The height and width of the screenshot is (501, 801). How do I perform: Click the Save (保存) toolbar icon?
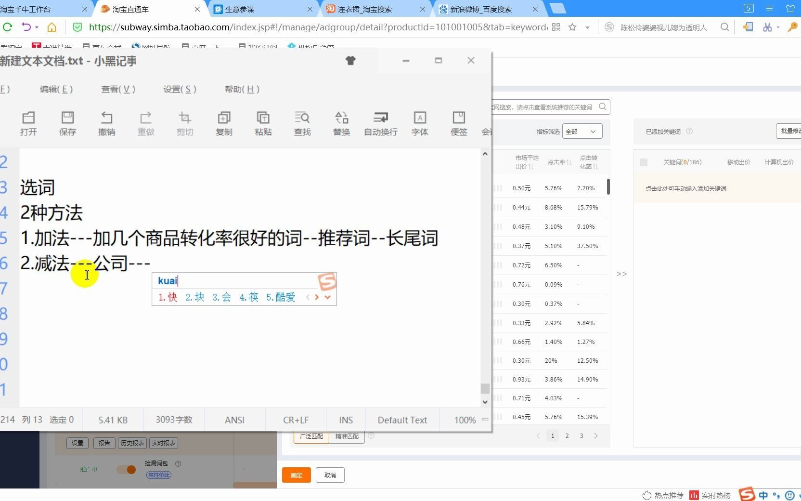pyautogui.click(x=67, y=123)
